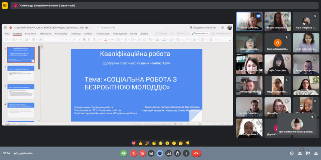The width and height of the screenshot is (321, 160).
Task: Switch to the Анімації tab
Action: click(x=88, y=33)
